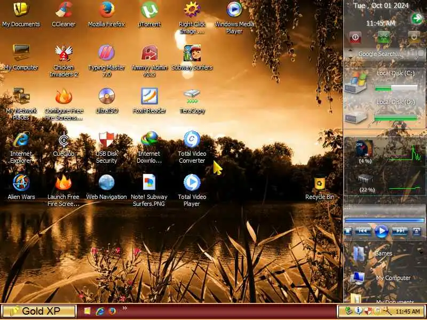Click the taskbar clock 11:45 AM
The width and height of the screenshot is (427, 320).
pos(408,311)
